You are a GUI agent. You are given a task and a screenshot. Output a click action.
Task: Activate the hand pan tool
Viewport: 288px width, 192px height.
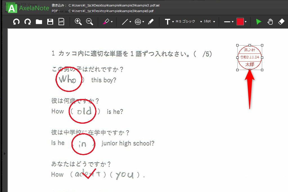[270, 22]
